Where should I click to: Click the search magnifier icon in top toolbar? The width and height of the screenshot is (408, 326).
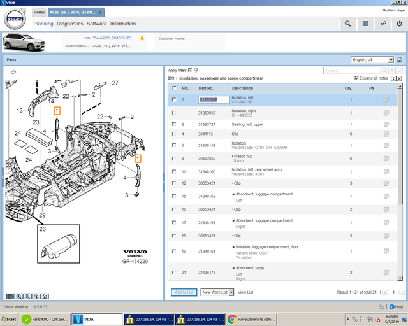click(x=347, y=24)
